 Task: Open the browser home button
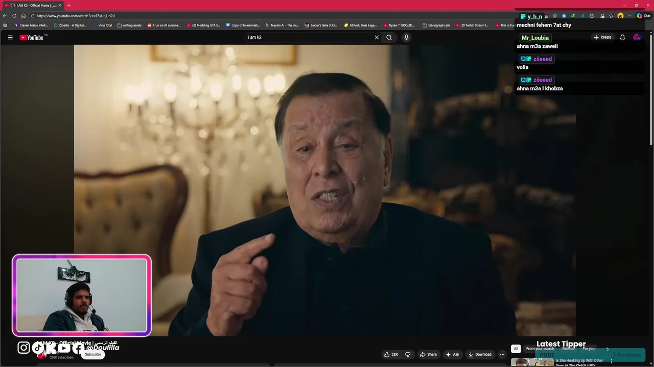(24, 16)
